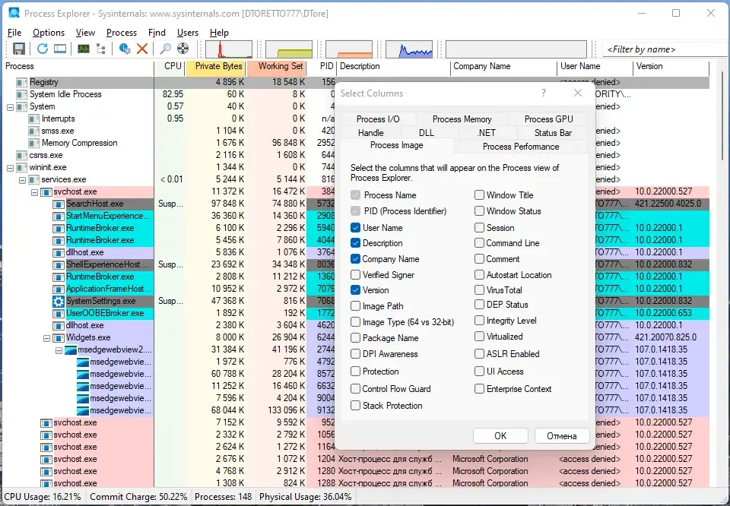Switch to the Process Memory tab
730x506 pixels.
click(x=462, y=119)
